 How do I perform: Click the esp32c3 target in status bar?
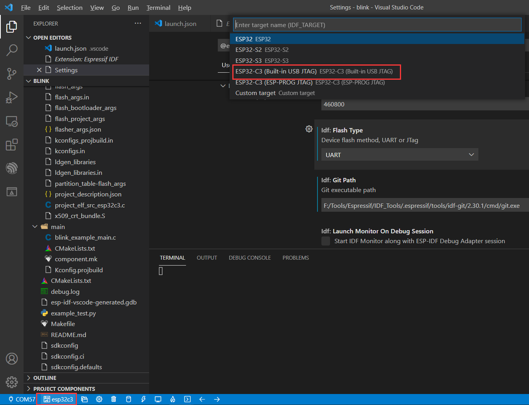pyautogui.click(x=58, y=400)
